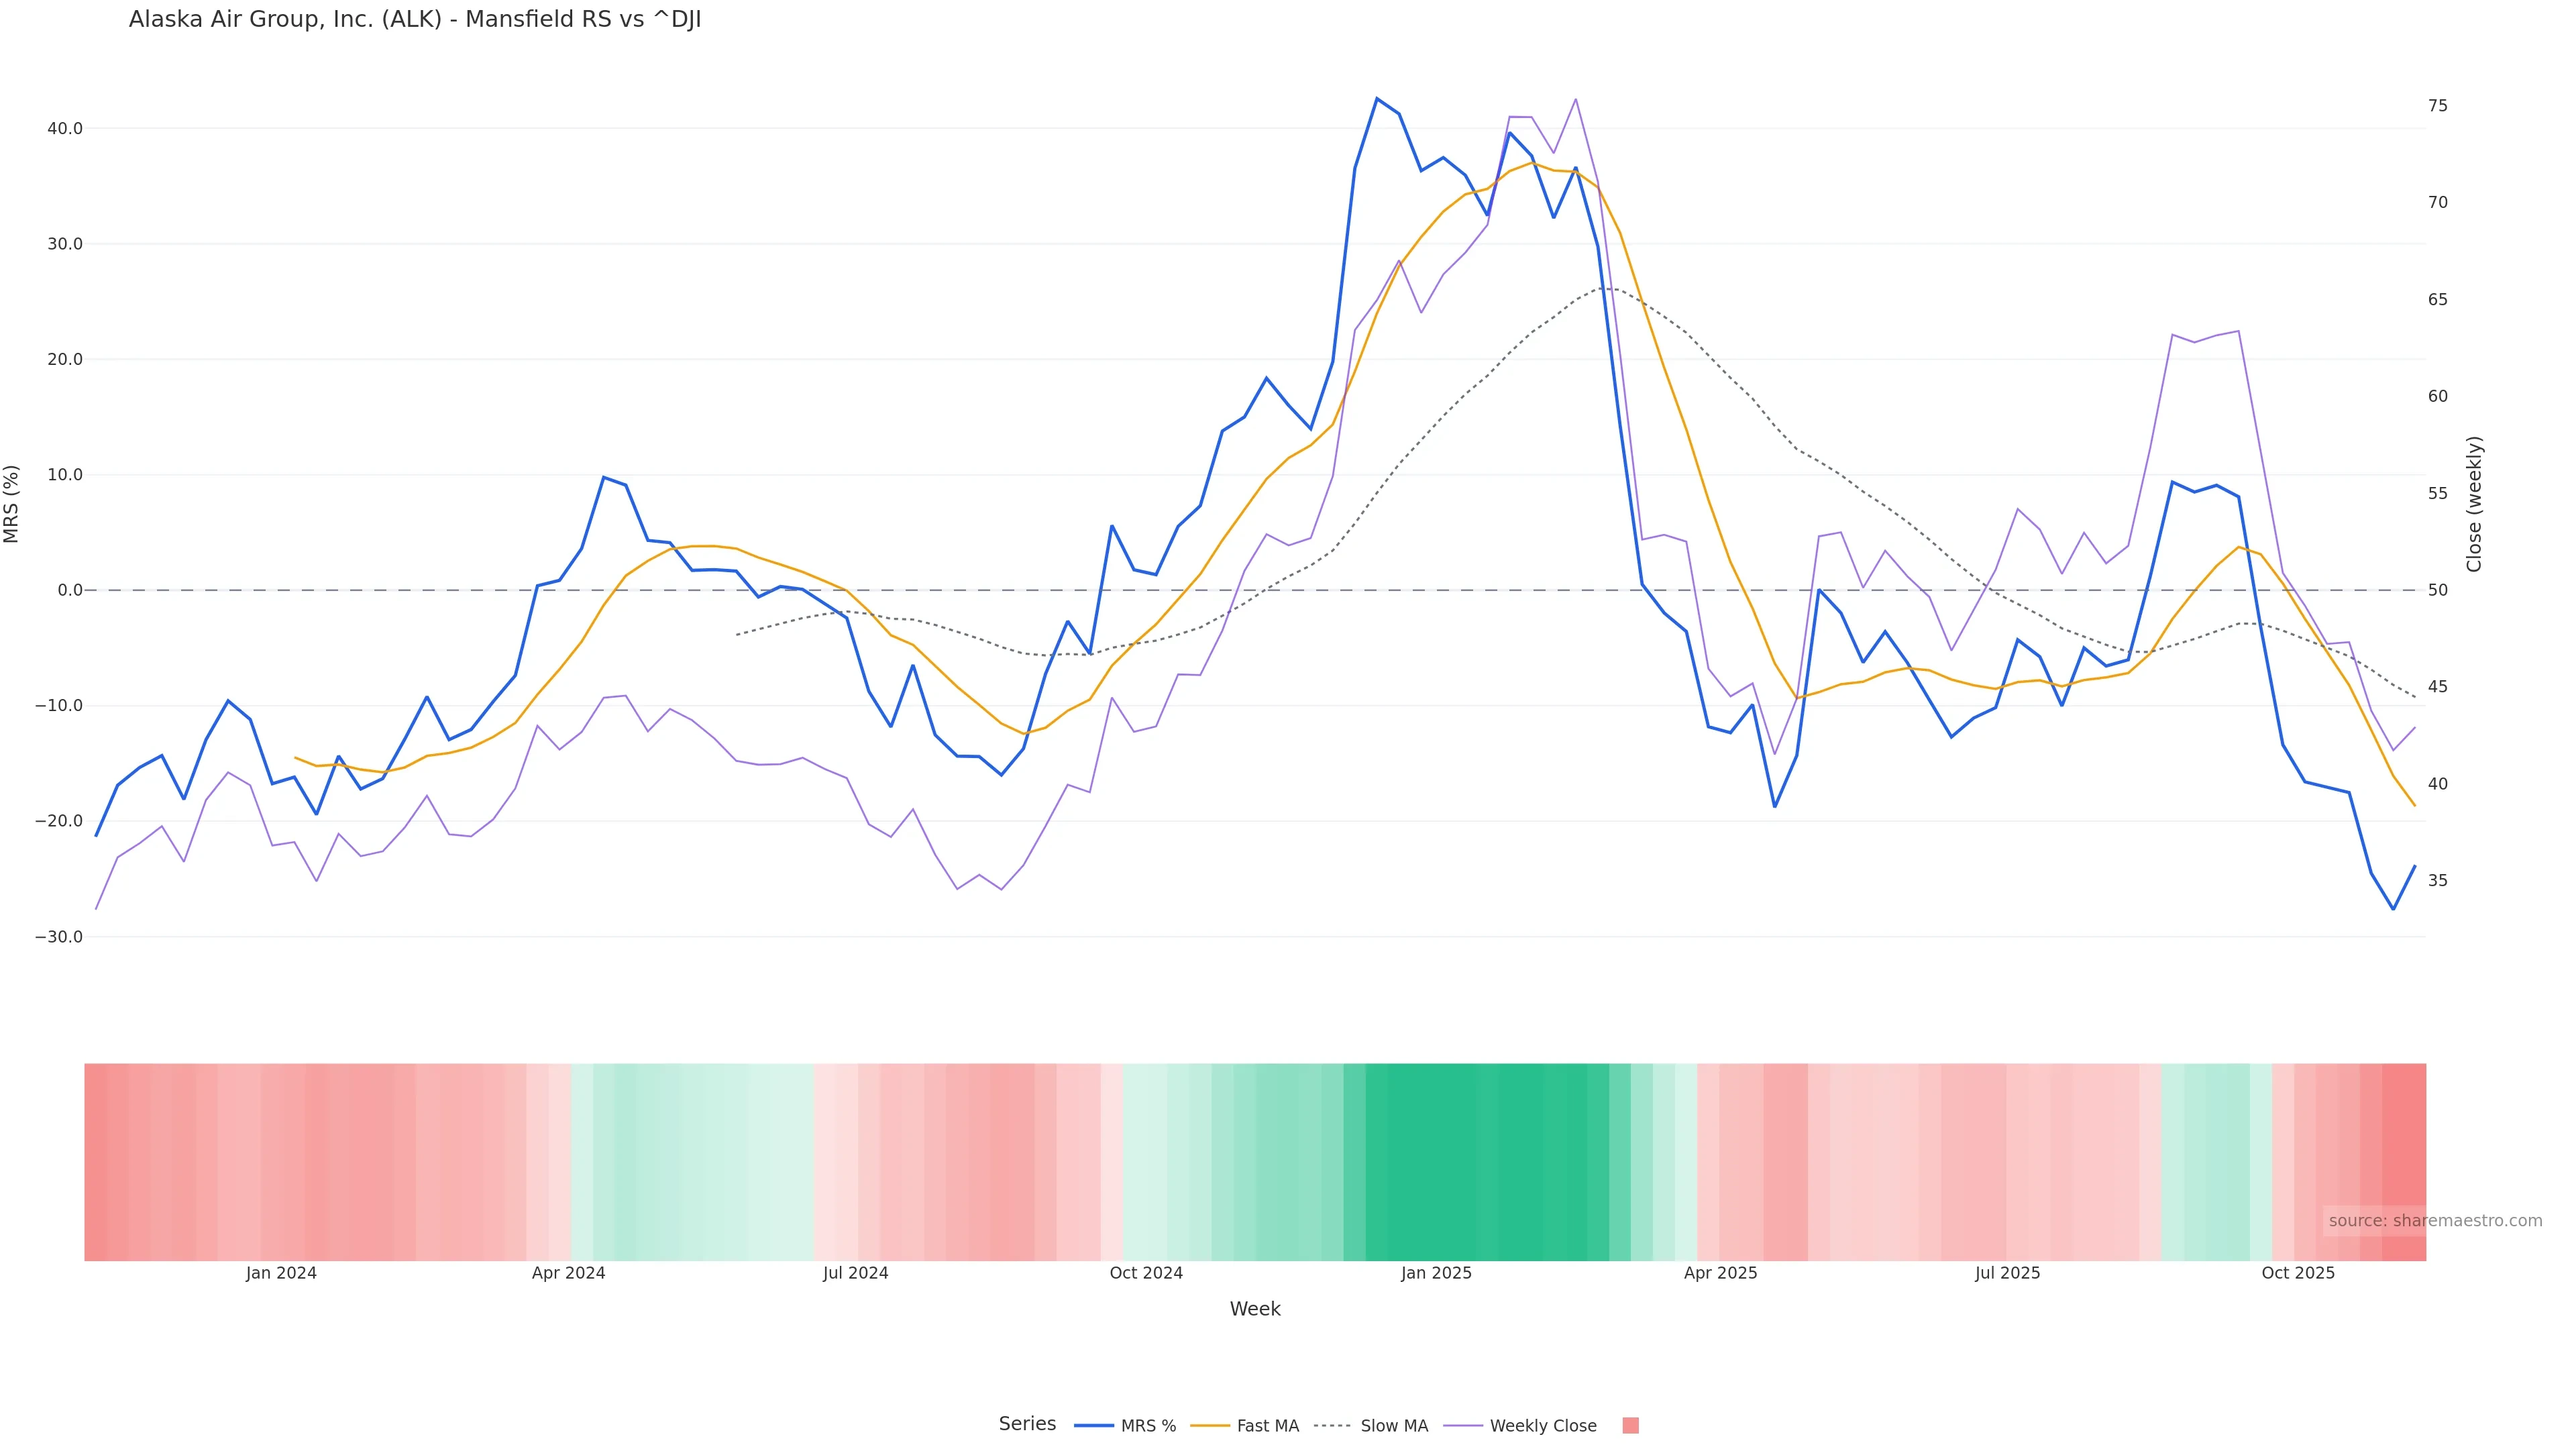Select the 'Close (weekly)' right axis title
The width and height of the screenshot is (2576, 1449).
tap(2474, 504)
